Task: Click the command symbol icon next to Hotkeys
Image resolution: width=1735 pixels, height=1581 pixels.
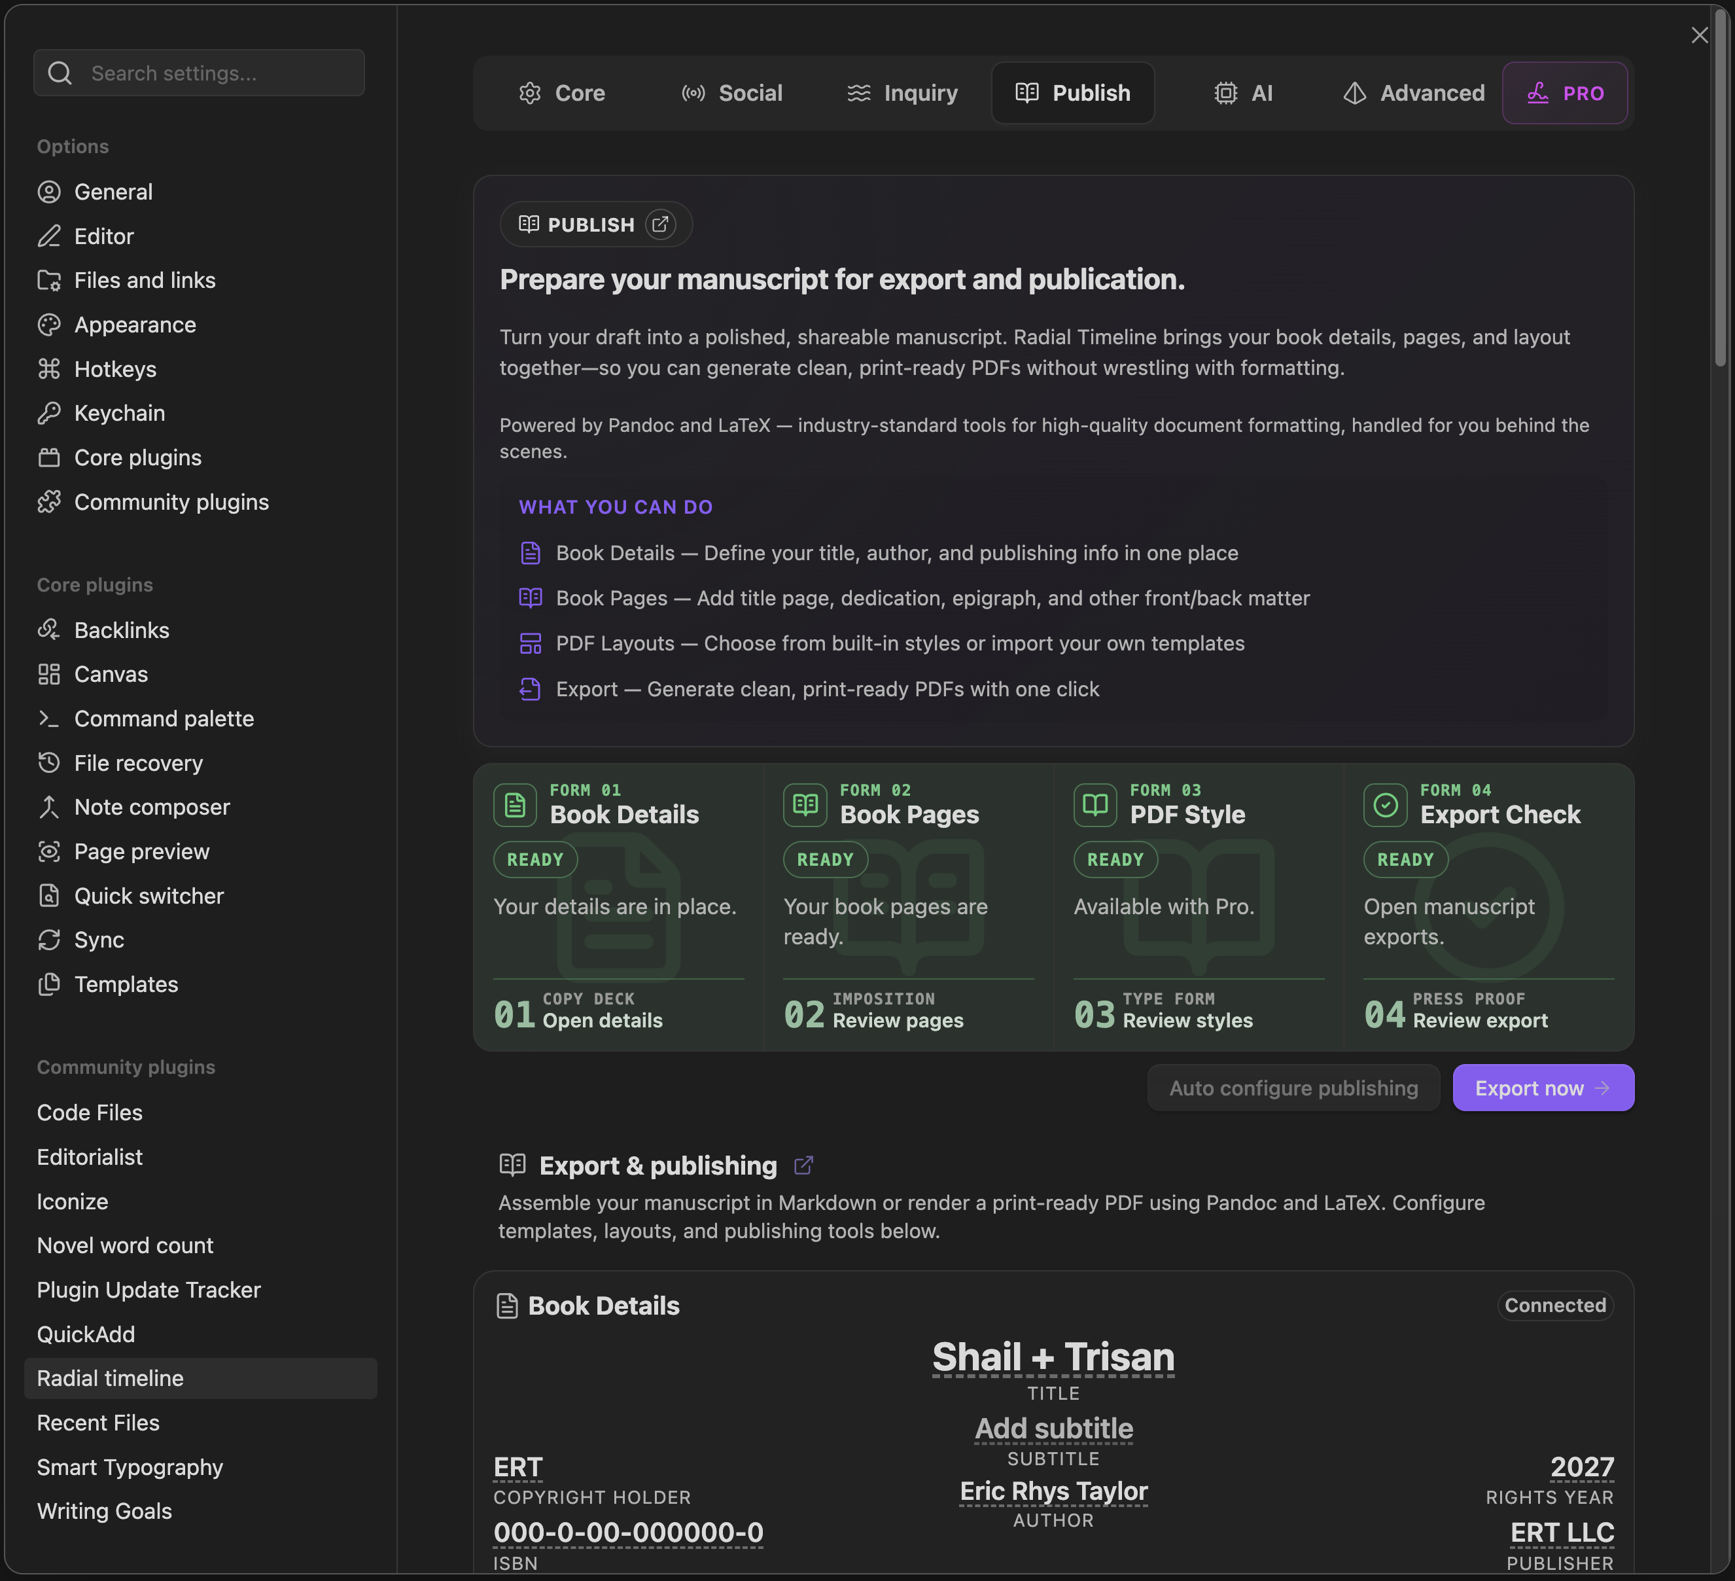Action: pos(49,369)
